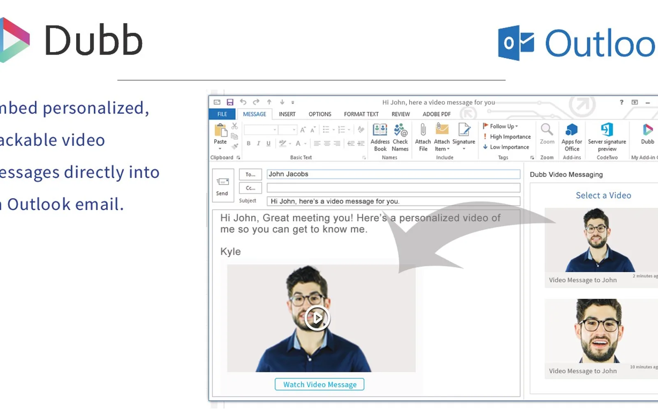Play the embedded video in email body
658x411 pixels.
tap(317, 318)
